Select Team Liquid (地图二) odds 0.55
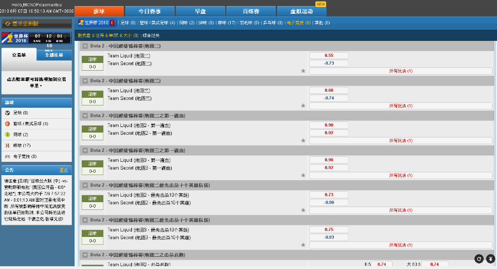This screenshot has height=269, width=497. (329, 56)
